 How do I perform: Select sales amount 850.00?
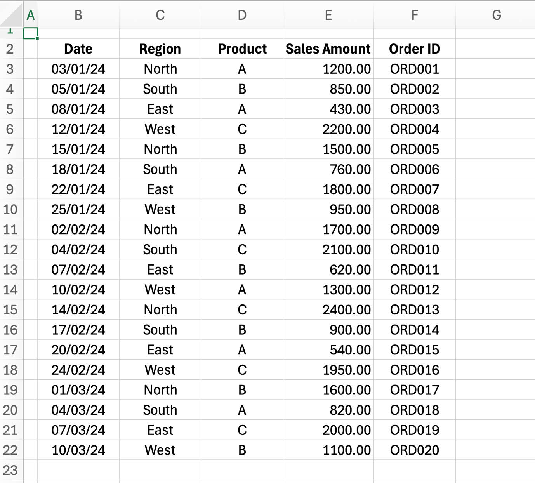coord(328,89)
